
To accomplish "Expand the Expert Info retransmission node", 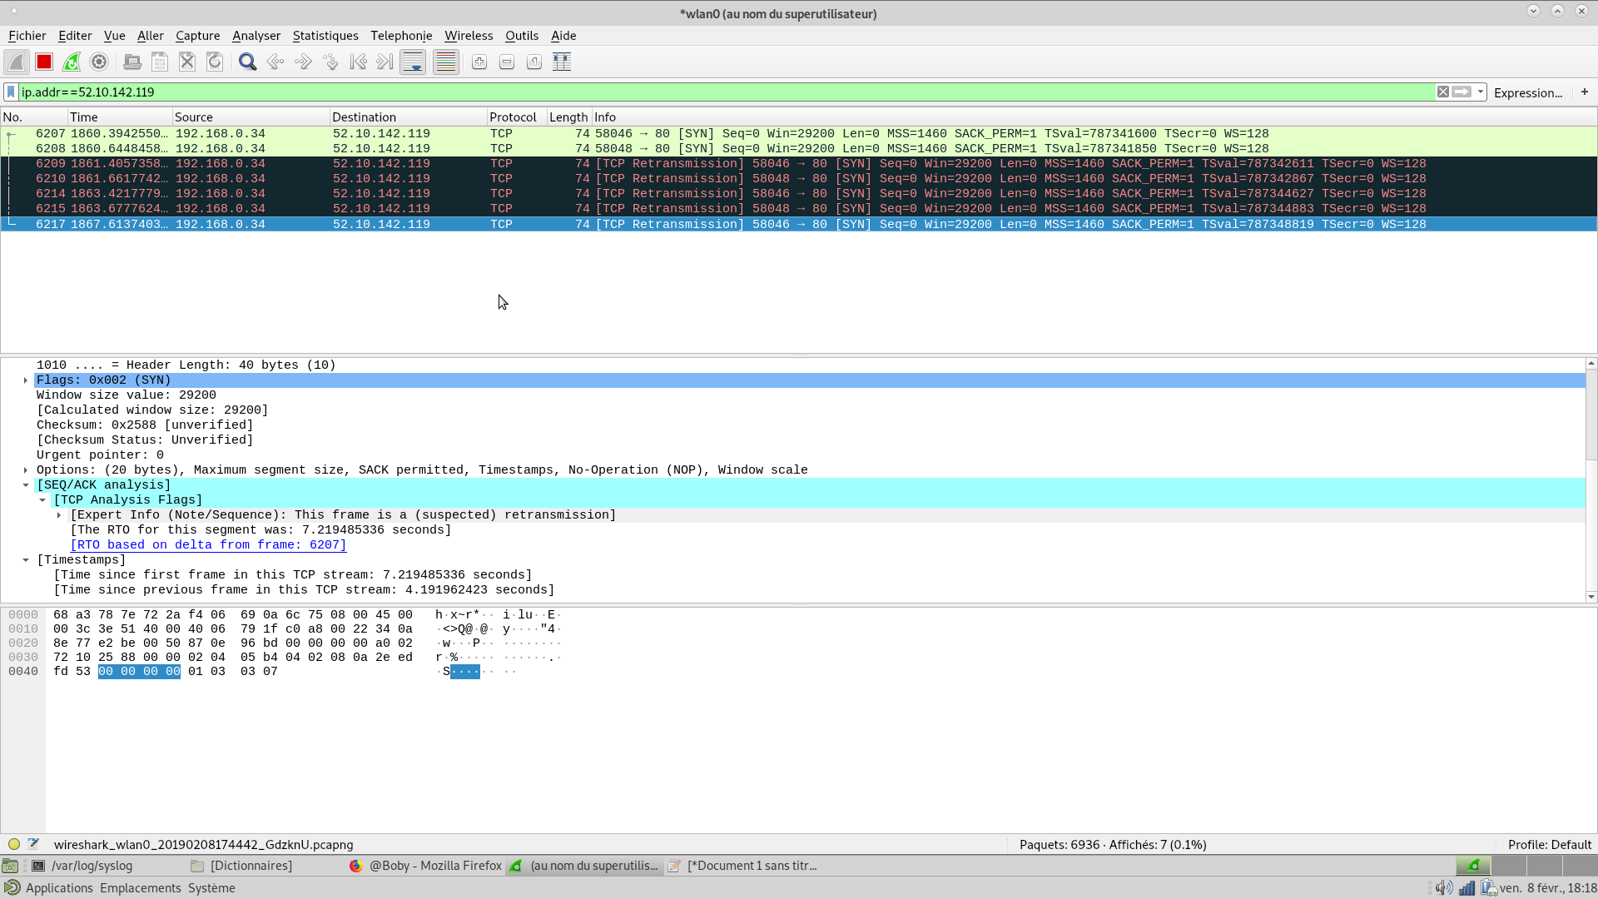I will click(x=59, y=515).
